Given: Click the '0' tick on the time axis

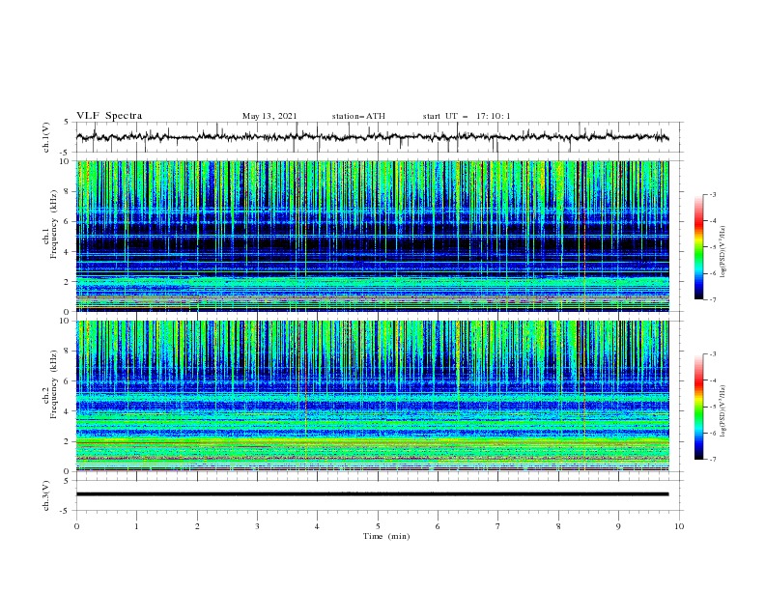Looking at the screenshot, I should (76, 526).
